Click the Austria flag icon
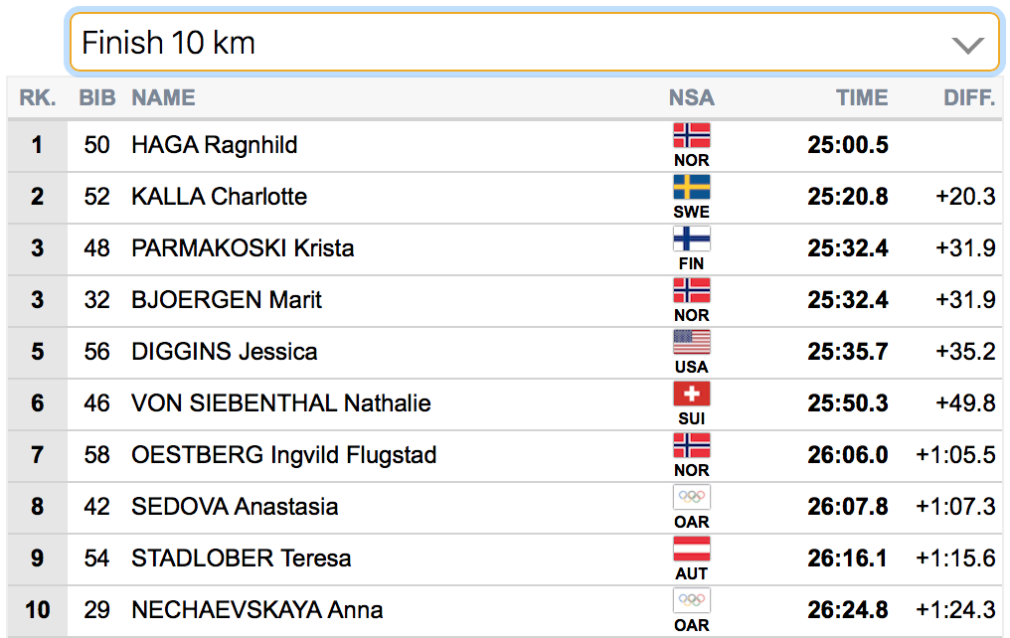 click(691, 550)
